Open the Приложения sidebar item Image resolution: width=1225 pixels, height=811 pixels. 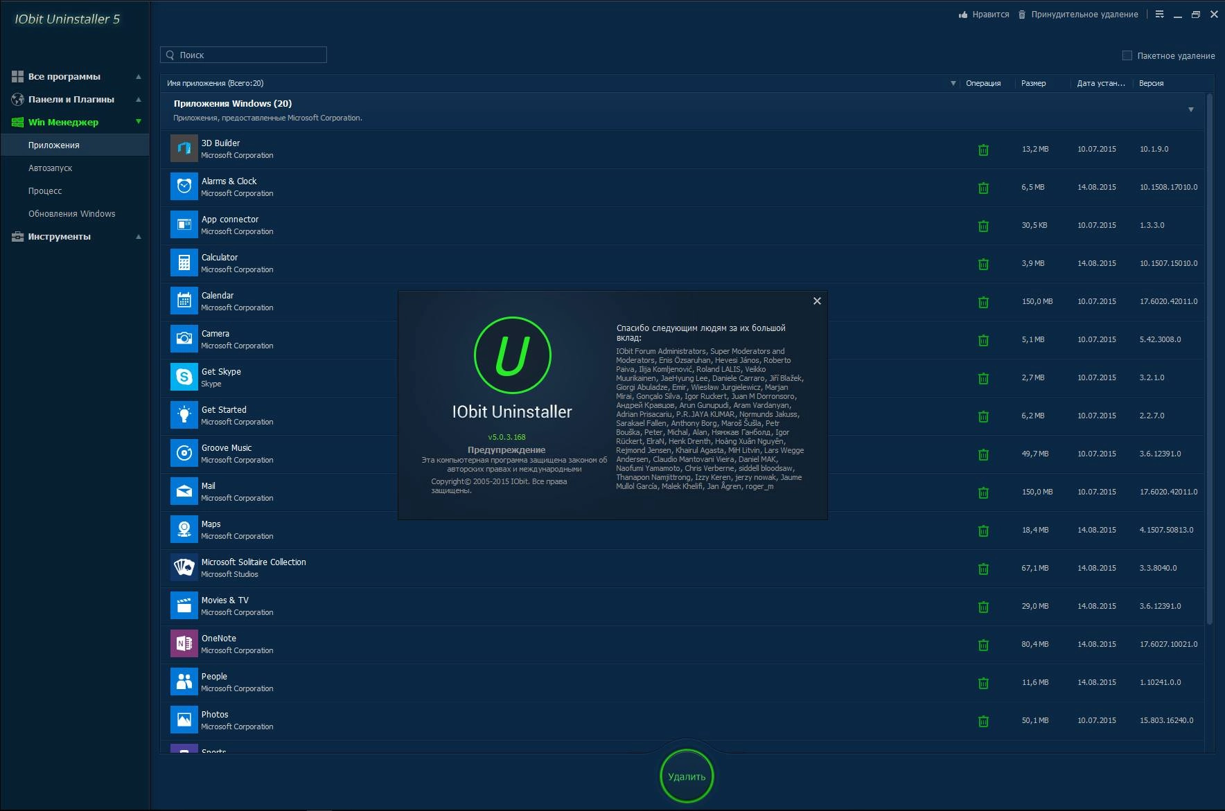[75, 145]
